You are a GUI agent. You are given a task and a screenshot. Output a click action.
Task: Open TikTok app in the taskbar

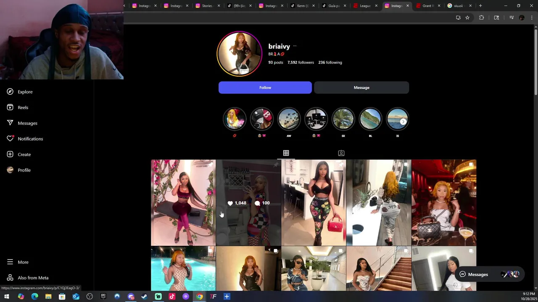(172, 297)
